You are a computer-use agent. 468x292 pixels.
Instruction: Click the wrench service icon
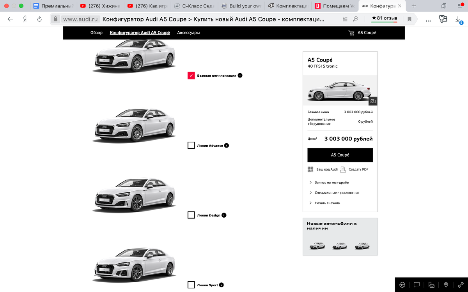click(460, 285)
